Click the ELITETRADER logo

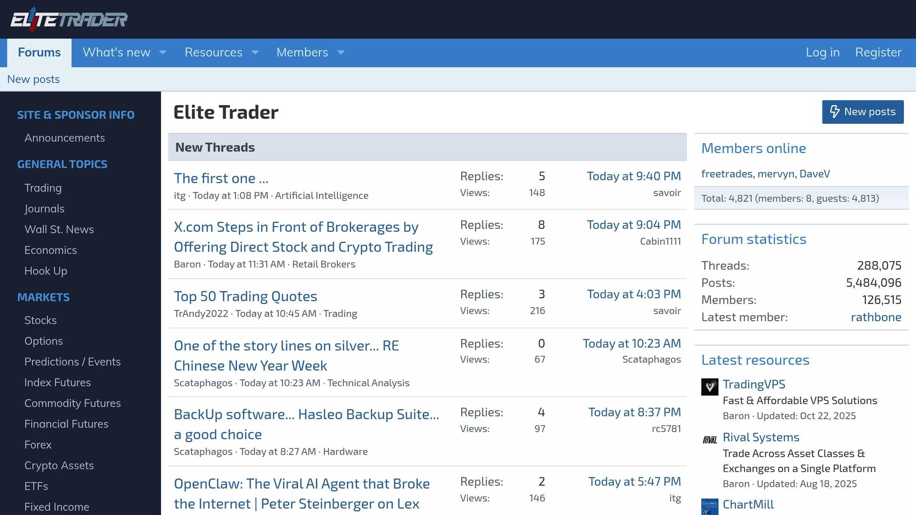coord(67,19)
